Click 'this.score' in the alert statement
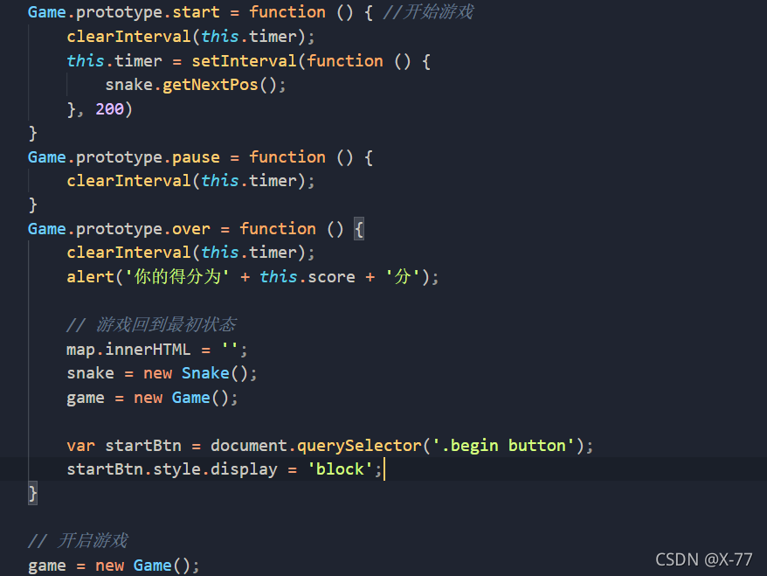Image resolution: width=767 pixels, height=576 pixels. [x=307, y=276]
